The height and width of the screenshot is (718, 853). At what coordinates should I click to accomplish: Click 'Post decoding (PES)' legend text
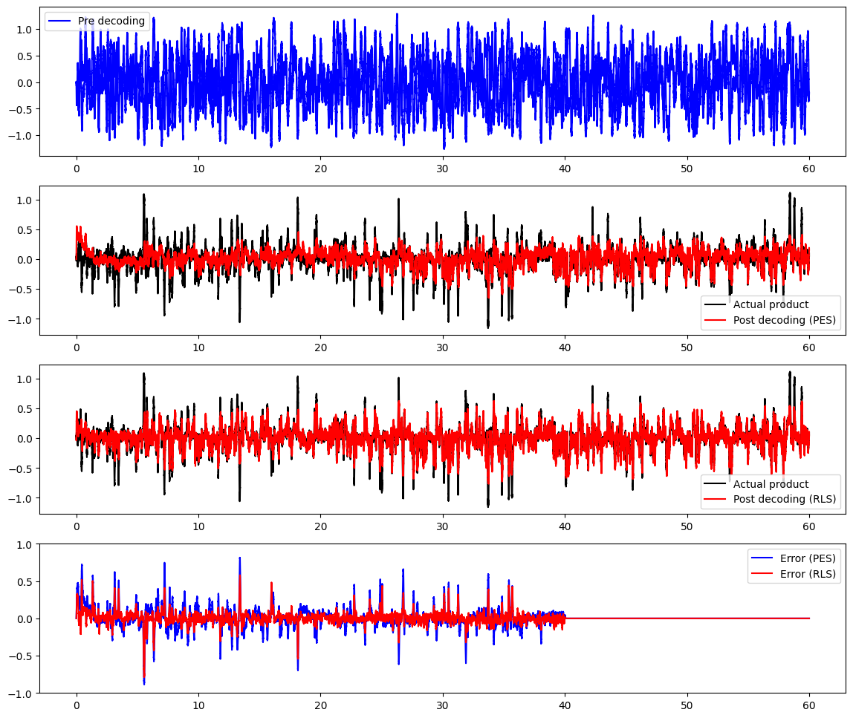click(785, 320)
